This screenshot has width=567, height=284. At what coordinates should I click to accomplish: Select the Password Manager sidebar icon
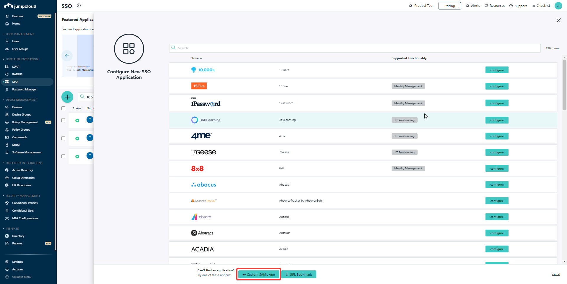click(x=7, y=89)
